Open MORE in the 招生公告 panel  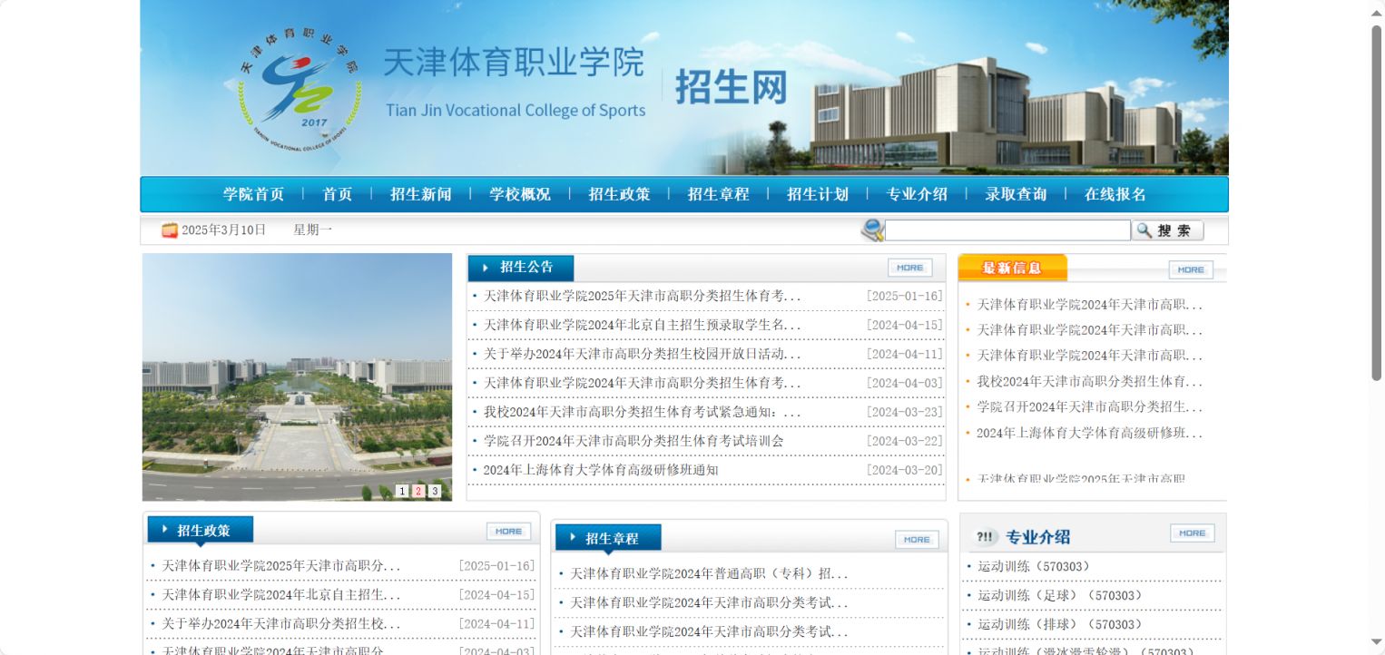(x=909, y=268)
